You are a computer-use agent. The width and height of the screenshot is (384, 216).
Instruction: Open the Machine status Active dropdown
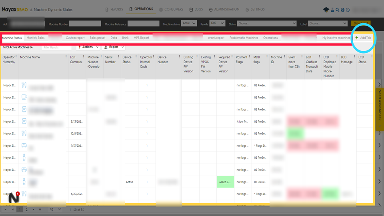[x=189, y=23]
